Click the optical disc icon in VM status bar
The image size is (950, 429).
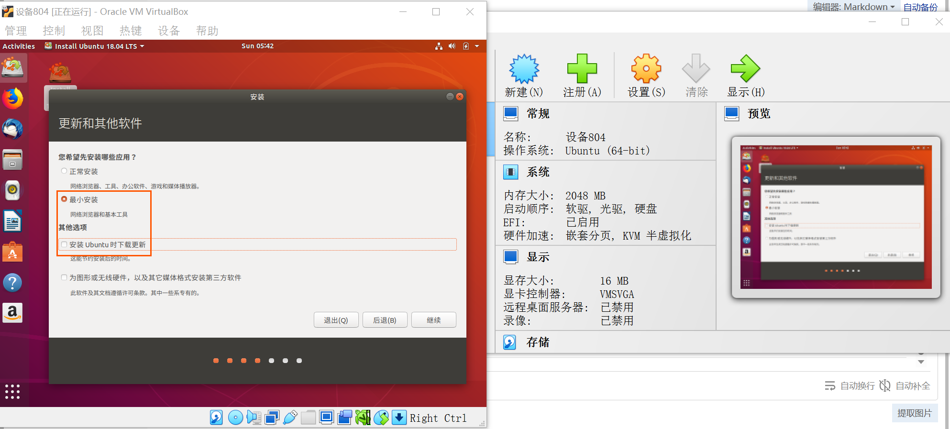pos(235,418)
